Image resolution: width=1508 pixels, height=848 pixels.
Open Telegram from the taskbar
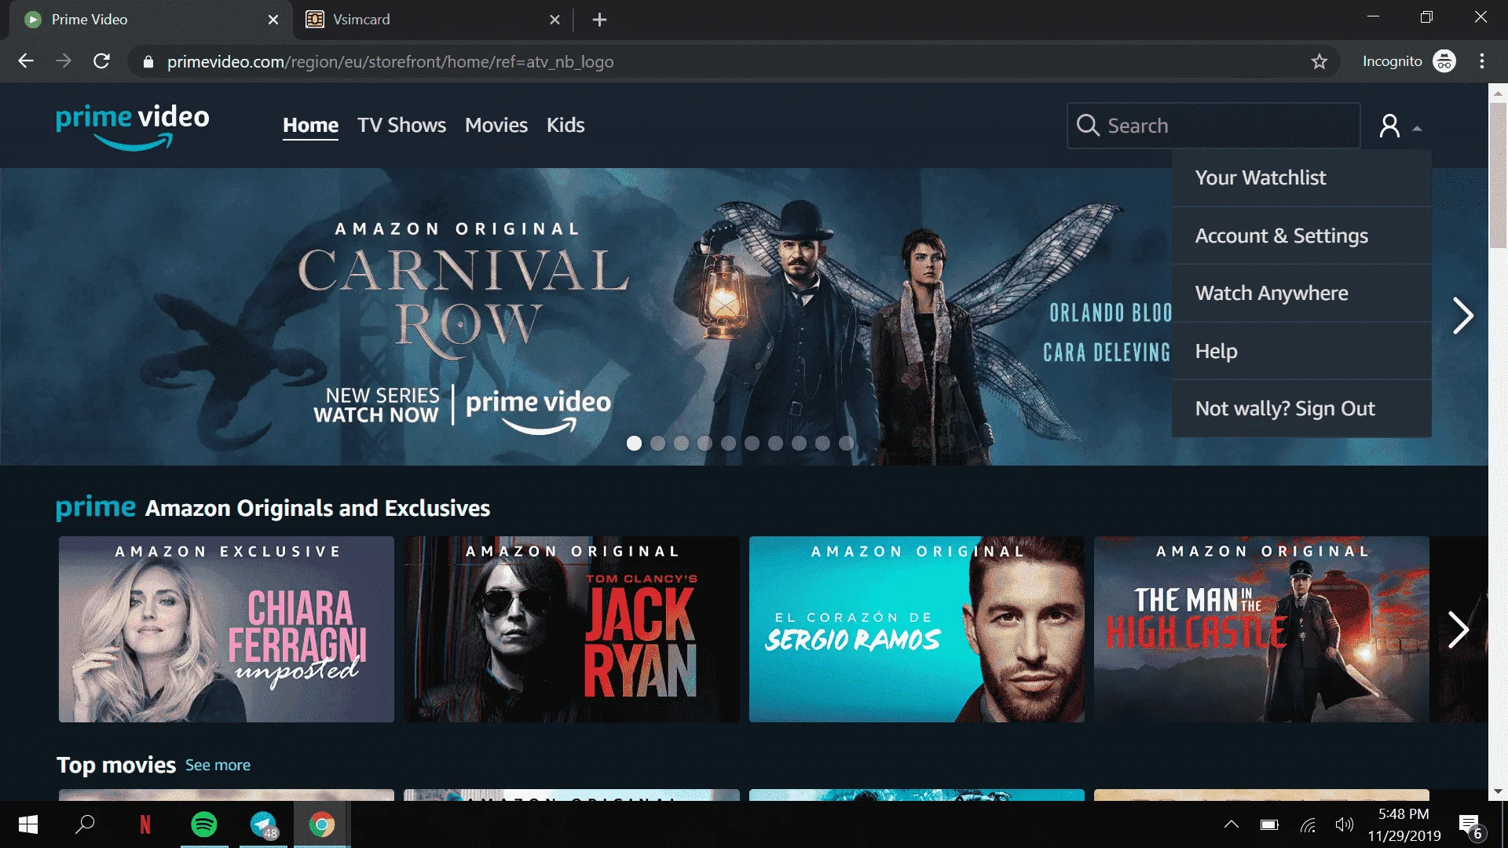tap(264, 824)
